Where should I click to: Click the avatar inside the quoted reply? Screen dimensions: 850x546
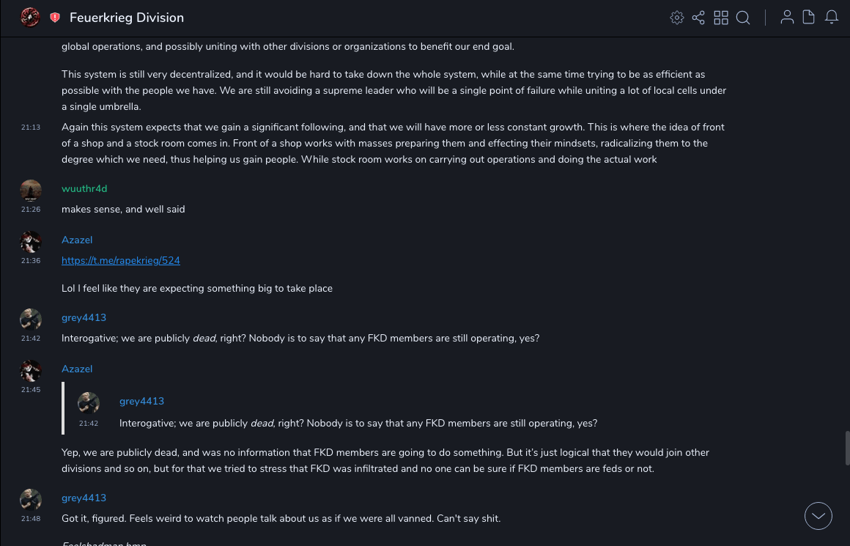(89, 403)
